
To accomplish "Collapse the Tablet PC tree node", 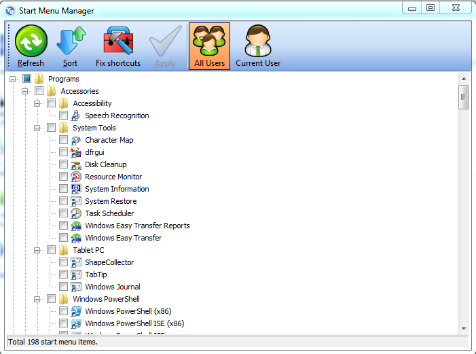I will coord(37,251).
